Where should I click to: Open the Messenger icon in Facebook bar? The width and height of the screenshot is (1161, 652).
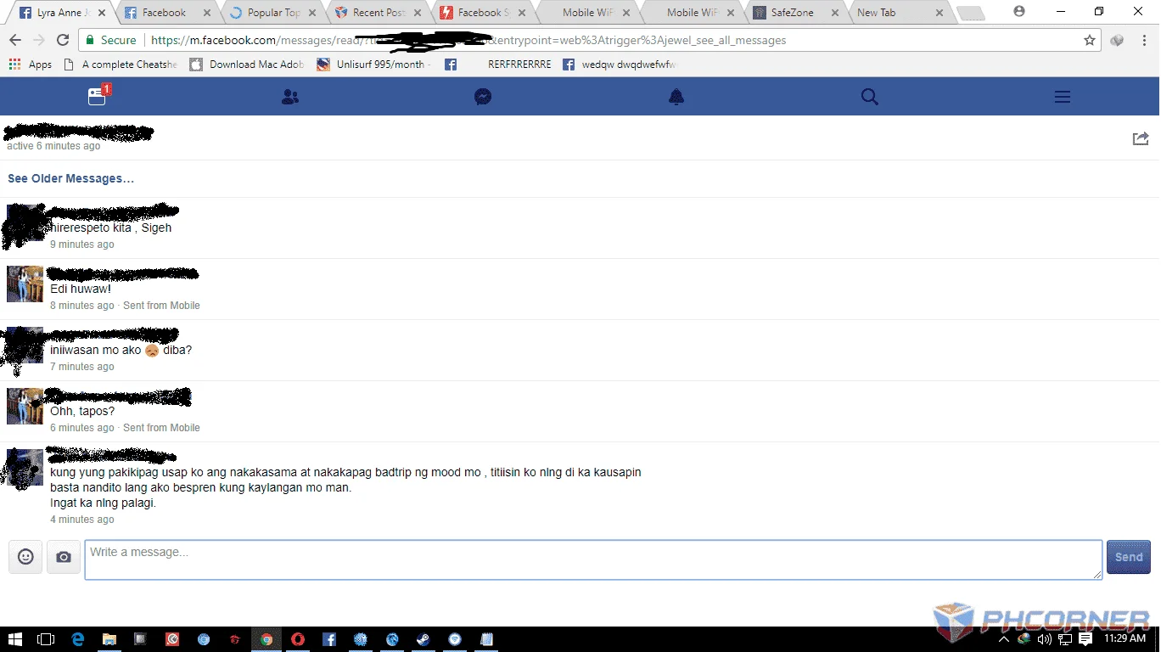pyautogui.click(x=483, y=98)
